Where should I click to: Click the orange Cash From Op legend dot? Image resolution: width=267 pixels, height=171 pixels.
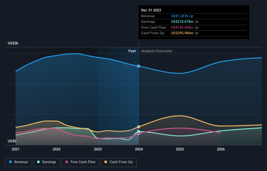point(106,162)
